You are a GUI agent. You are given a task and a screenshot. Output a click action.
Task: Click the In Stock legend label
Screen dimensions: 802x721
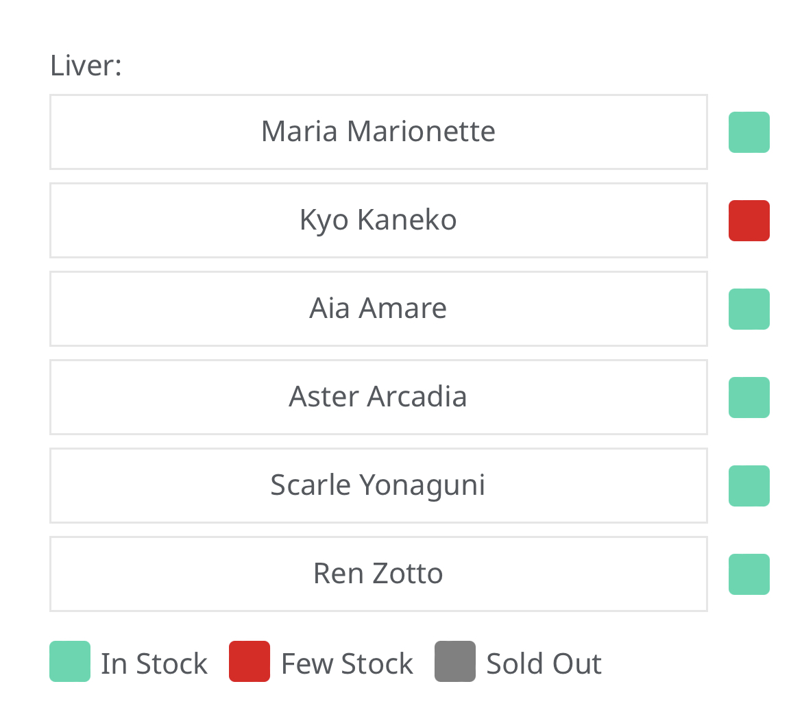click(154, 663)
